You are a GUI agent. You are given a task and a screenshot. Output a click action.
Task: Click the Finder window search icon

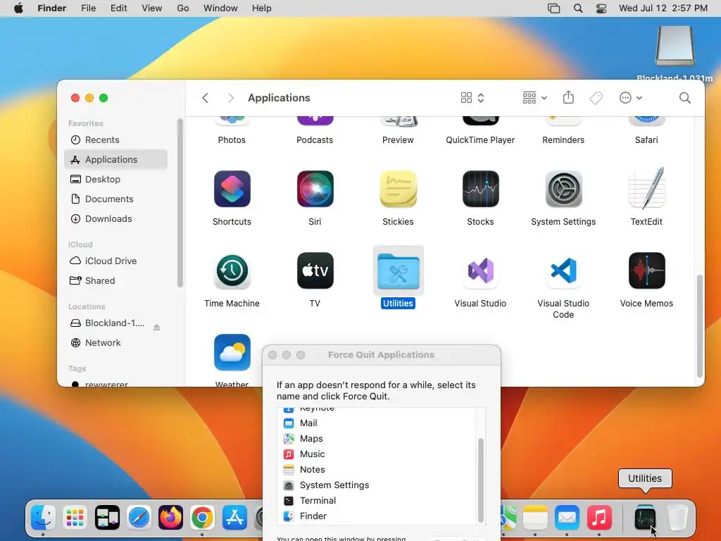684,98
